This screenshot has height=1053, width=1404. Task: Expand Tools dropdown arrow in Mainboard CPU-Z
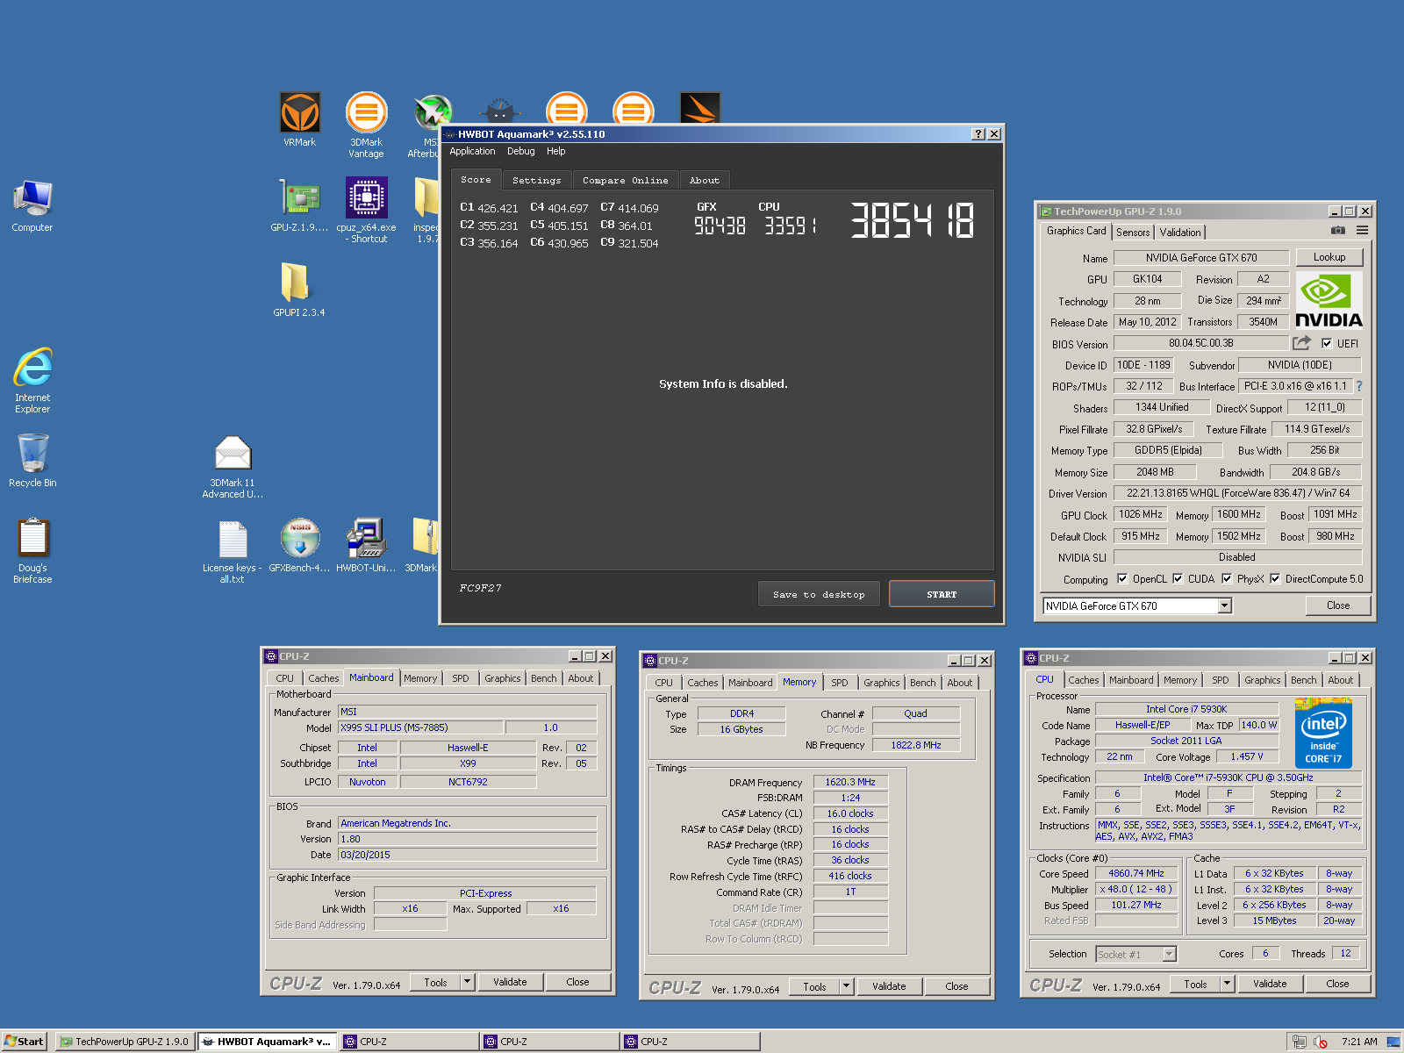[x=468, y=982]
